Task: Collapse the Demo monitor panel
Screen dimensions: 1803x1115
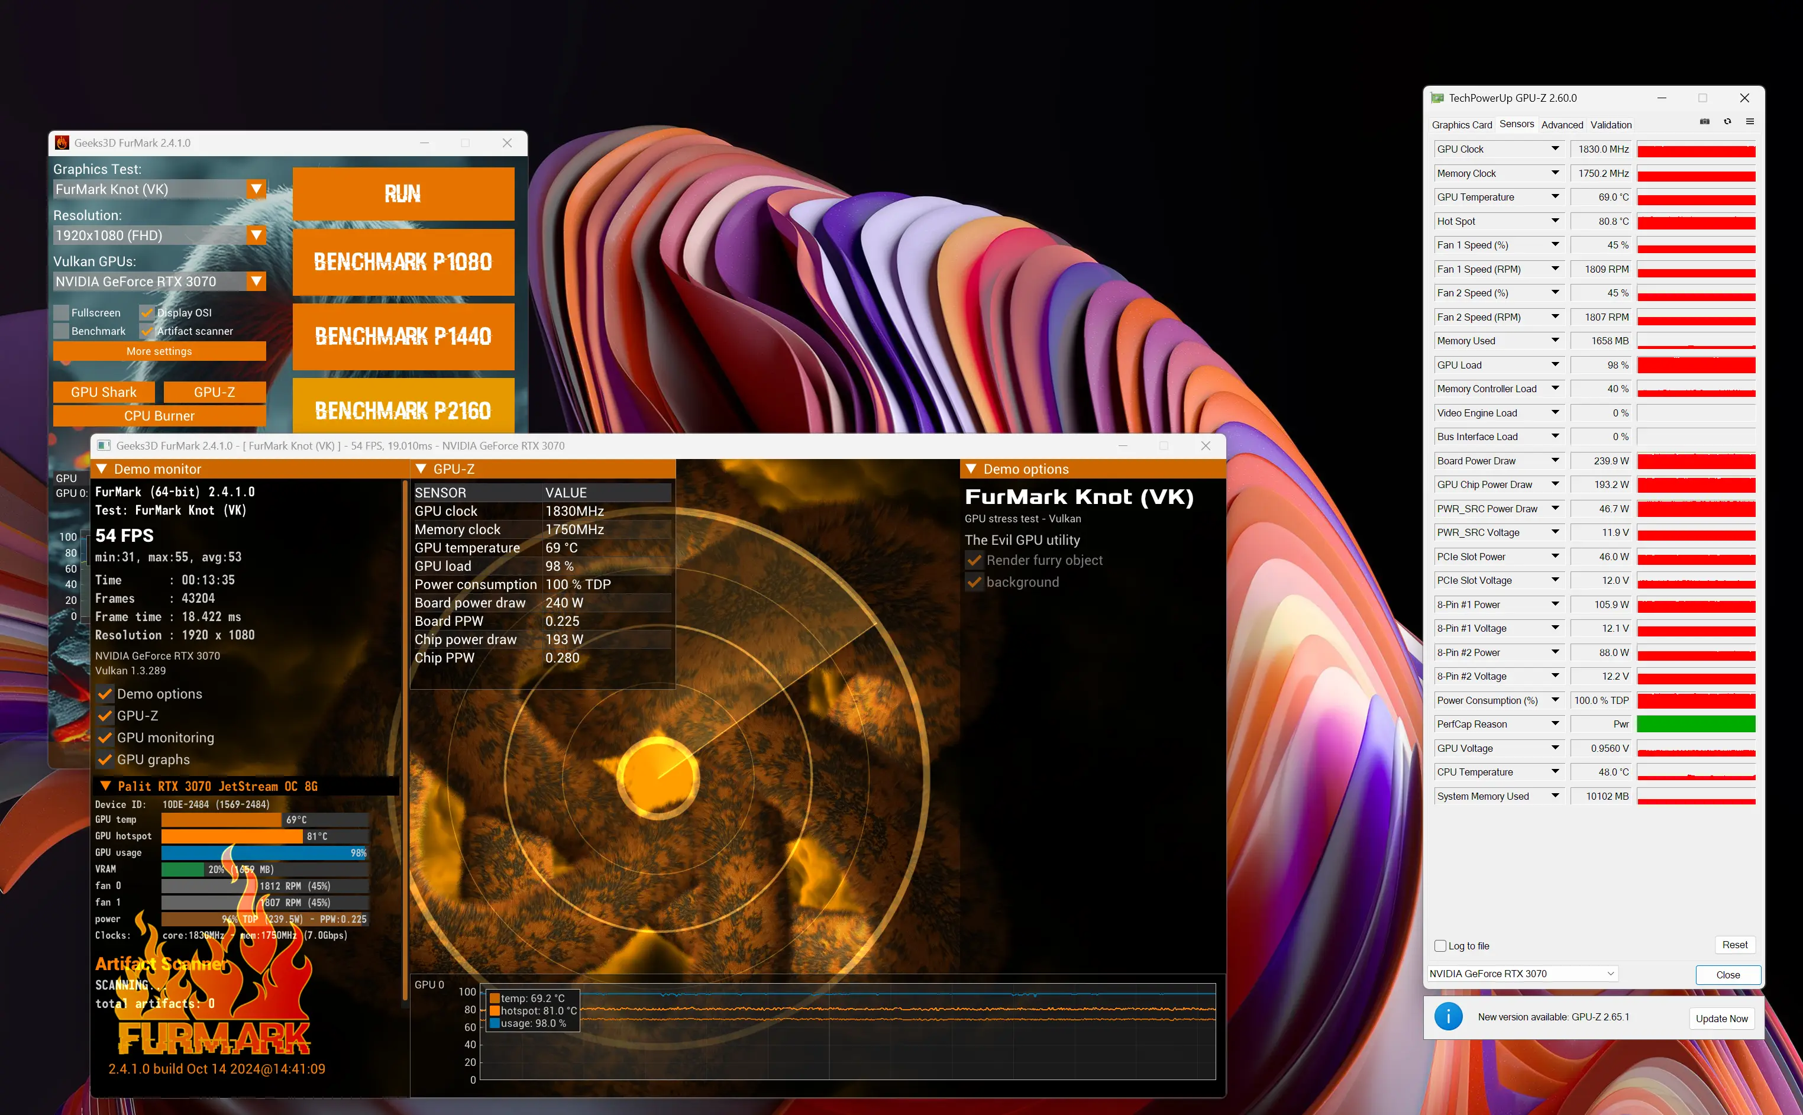Action: tap(102, 469)
